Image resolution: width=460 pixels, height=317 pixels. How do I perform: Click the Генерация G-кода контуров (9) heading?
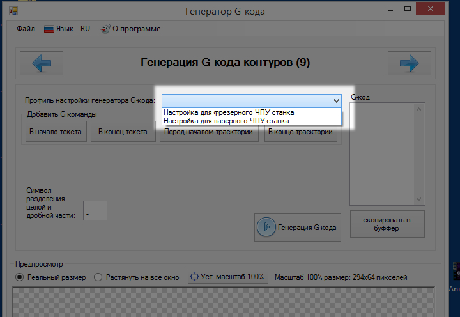[225, 62]
